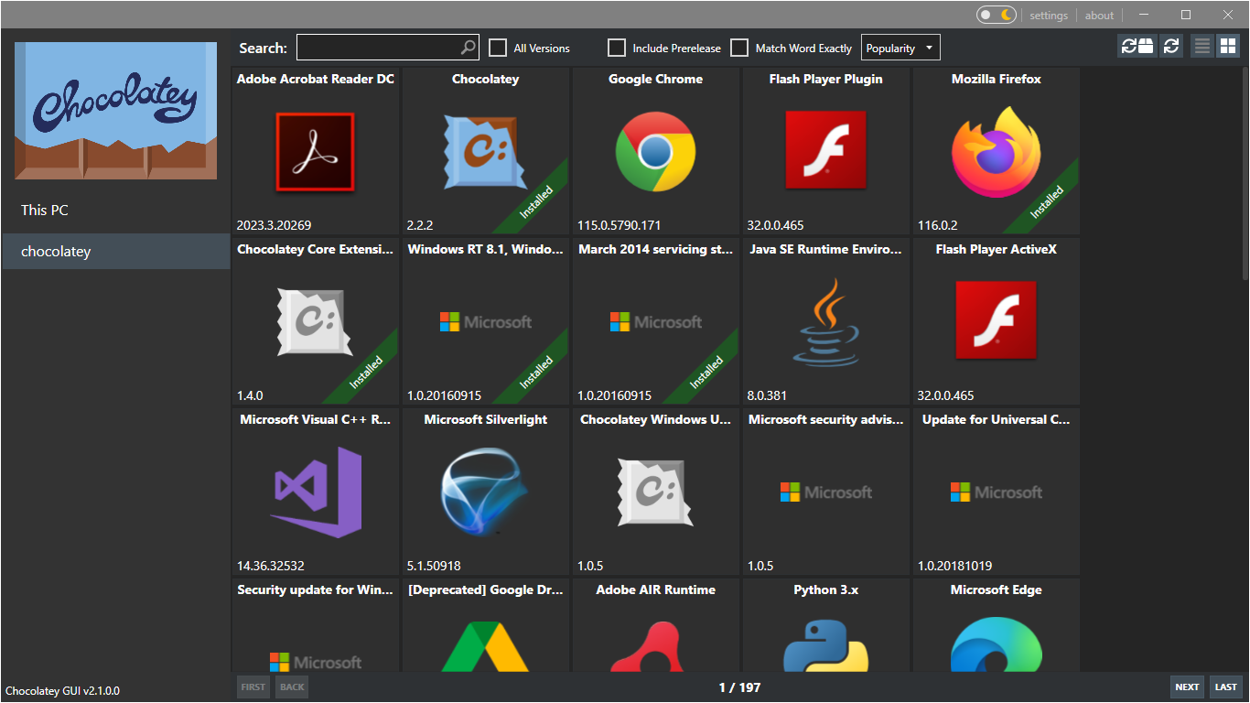The width and height of the screenshot is (1250, 703).
Task: Click the "Chocolatey GUI v2.1.0.0" status text
Action: (x=62, y=691)
